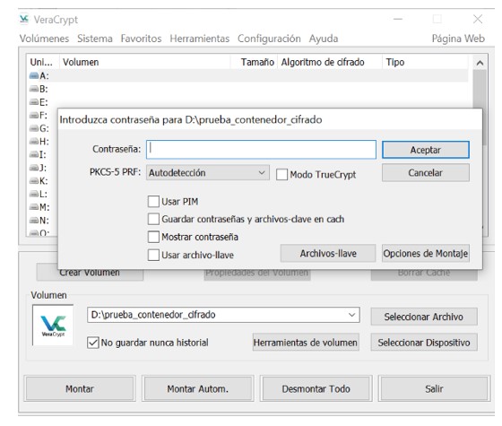Check Usar archivo-llave option
The width and height of the screenshot is (502, 426).
point(153,256)
